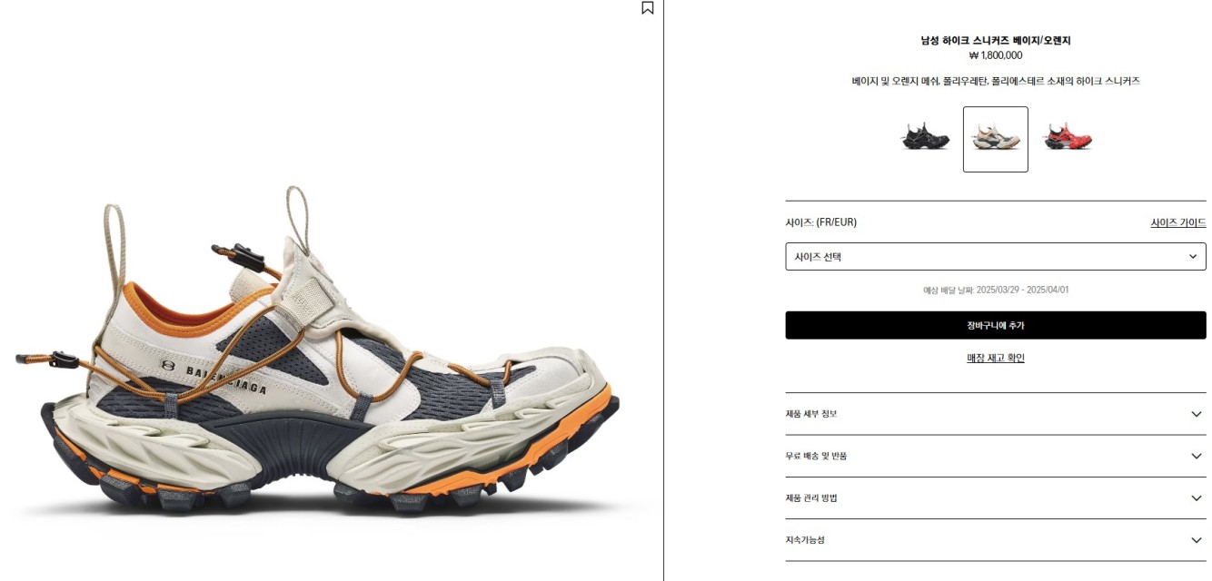The image size is (1212, 581).
Task: Open the 사이즈 선택 size dropdown
Action: pyautogui.click(x=996, y=256)
